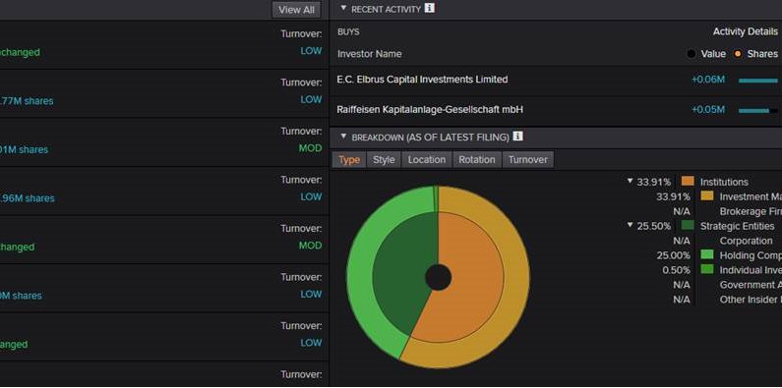Viewport: 782px width, 388px height.
Task: Collapse the Recent Activity section
Action: tap(343, 9)
